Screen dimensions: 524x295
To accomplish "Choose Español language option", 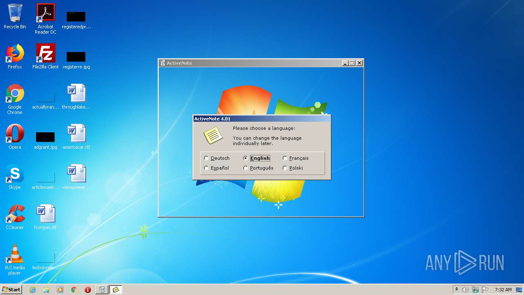I will tap(217, 168).
